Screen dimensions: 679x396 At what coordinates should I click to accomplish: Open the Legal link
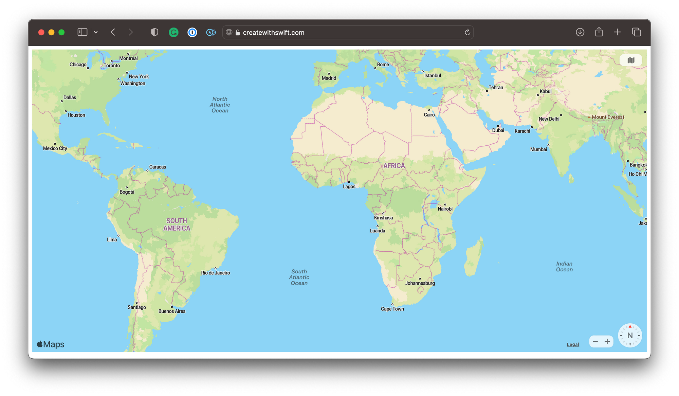coord(573,344)
